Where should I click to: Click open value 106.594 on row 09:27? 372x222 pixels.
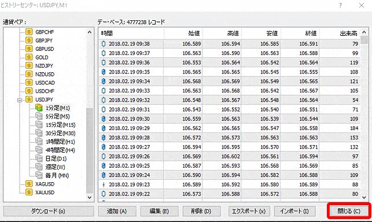[191, 147]
